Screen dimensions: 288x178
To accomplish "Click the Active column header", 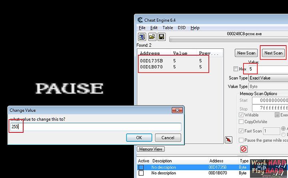I will pyautogui.click(x=144, y=161).
